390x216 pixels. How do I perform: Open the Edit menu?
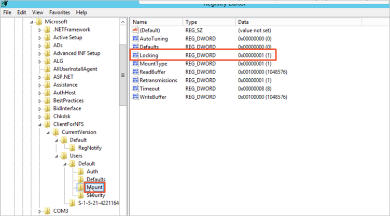pyautogui.click(x=22, y=12)
